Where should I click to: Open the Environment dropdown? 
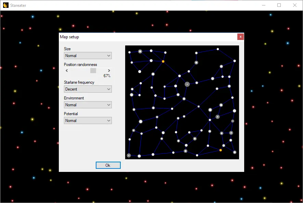[88, 105]
